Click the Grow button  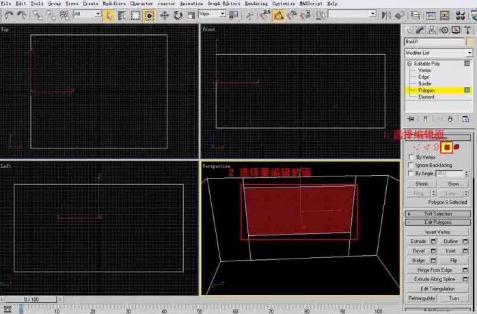point(454,184)
